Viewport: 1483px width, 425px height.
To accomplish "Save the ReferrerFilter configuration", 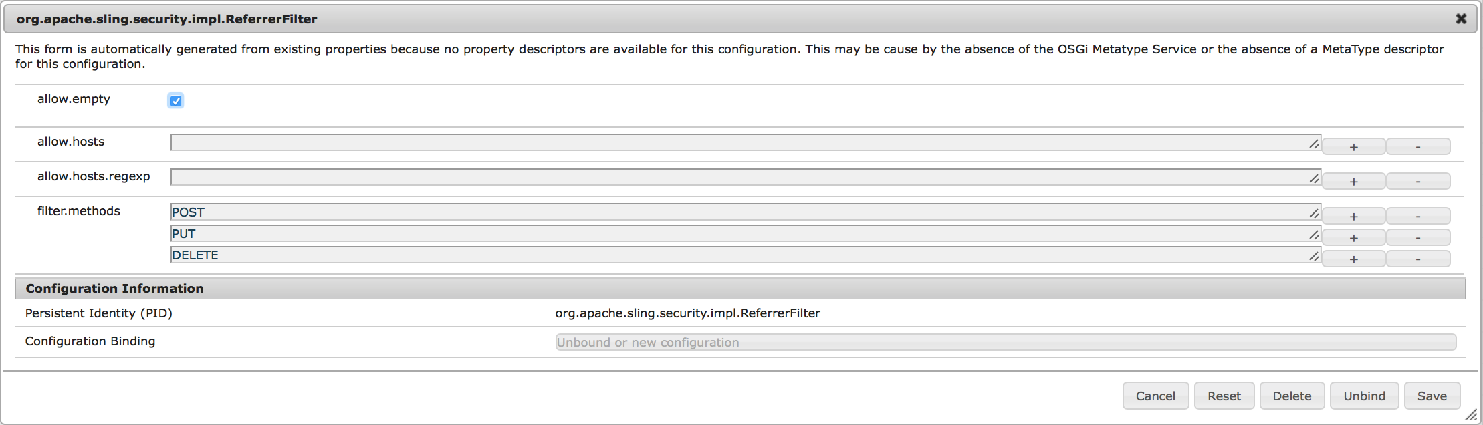I will coord(1432,396).
